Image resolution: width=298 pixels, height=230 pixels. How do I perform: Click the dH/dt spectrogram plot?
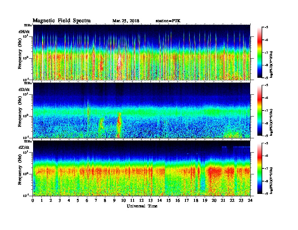tap(141, 52)
